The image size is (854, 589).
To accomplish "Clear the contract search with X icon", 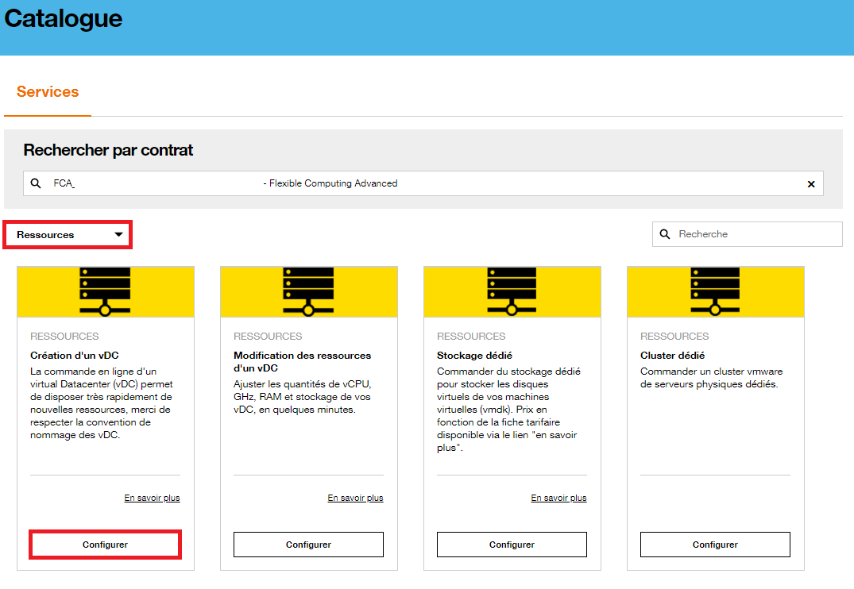I will [811, 184].
